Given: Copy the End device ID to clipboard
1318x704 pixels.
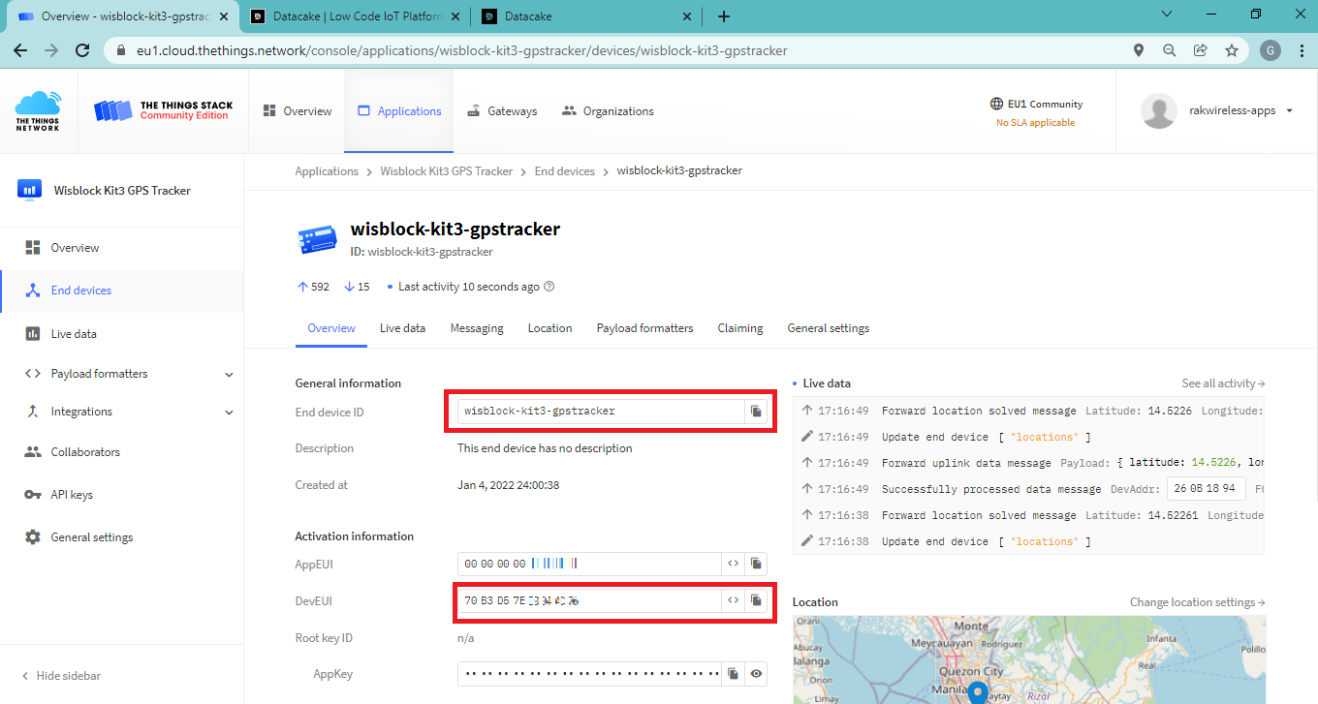Looking at the screenshot, I should [756, 412].
